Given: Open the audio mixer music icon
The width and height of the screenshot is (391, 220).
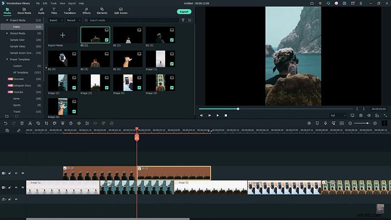Looking at the screenshot, I should (333, 123).
